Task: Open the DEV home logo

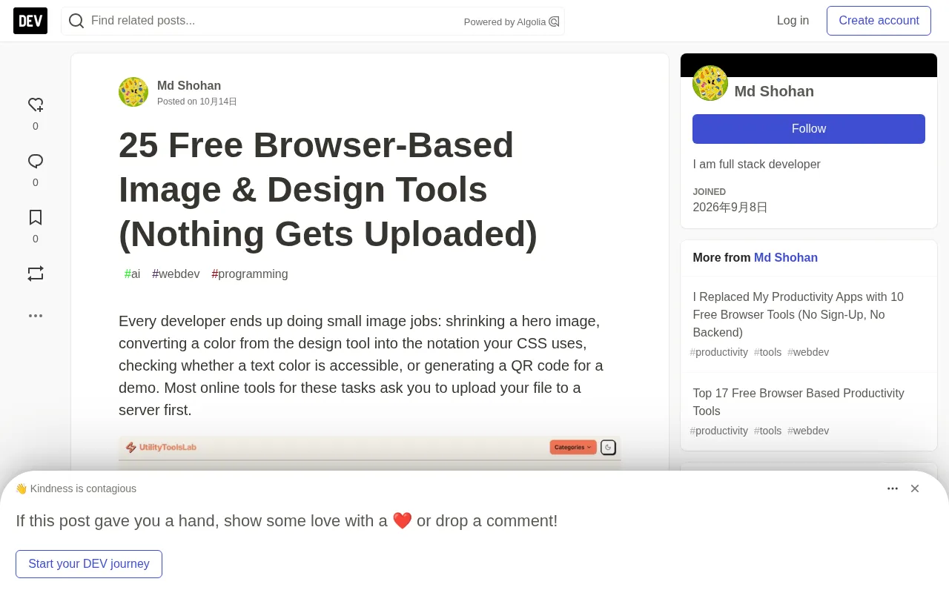Action: 30,21
